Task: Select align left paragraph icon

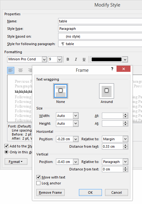Action: coord(11,70)
